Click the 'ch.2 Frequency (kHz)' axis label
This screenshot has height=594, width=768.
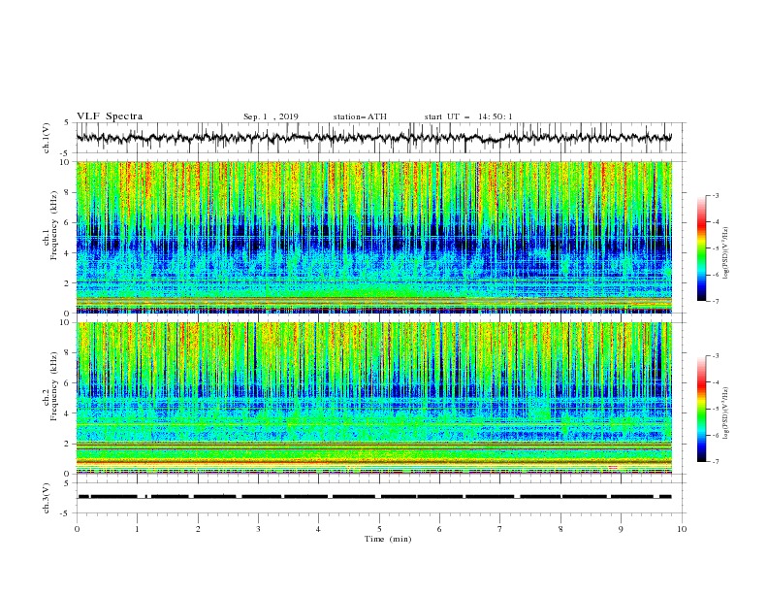[x=50, y=386]
